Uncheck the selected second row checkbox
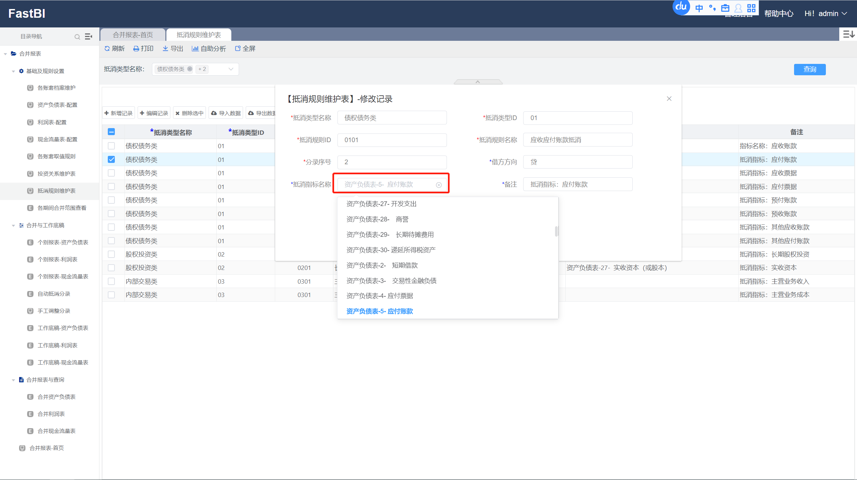The height and width of the screenshot is (480, 857). (111, 160)
